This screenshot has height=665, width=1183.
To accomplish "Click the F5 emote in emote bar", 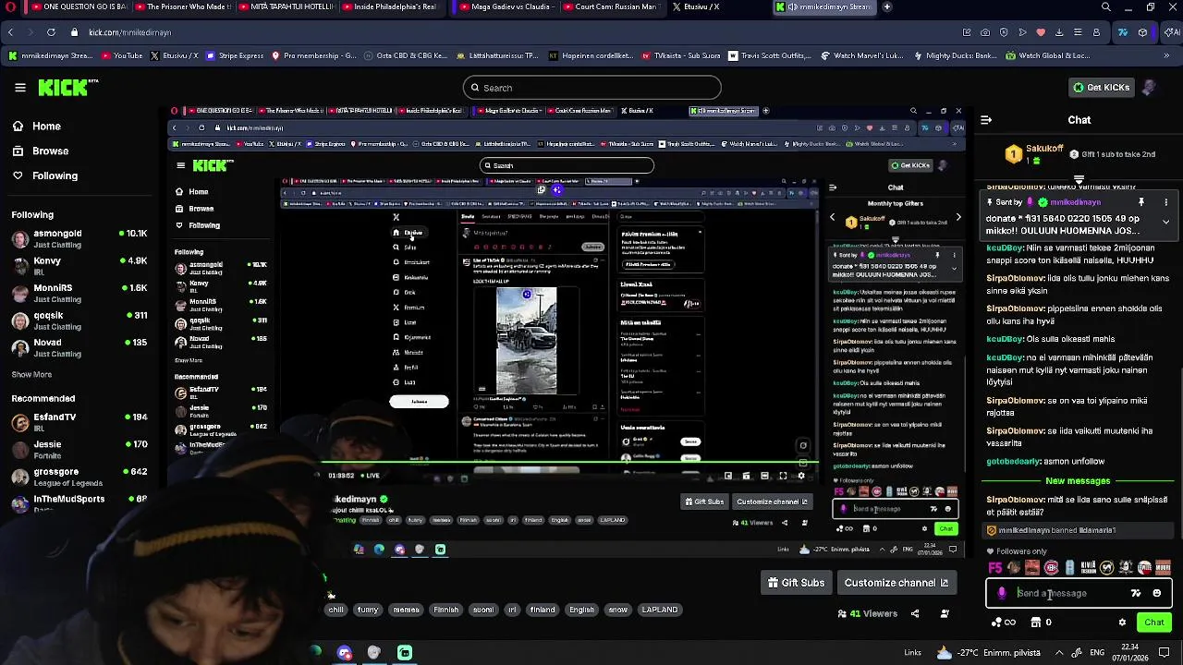I will click(x=994, y=568).
